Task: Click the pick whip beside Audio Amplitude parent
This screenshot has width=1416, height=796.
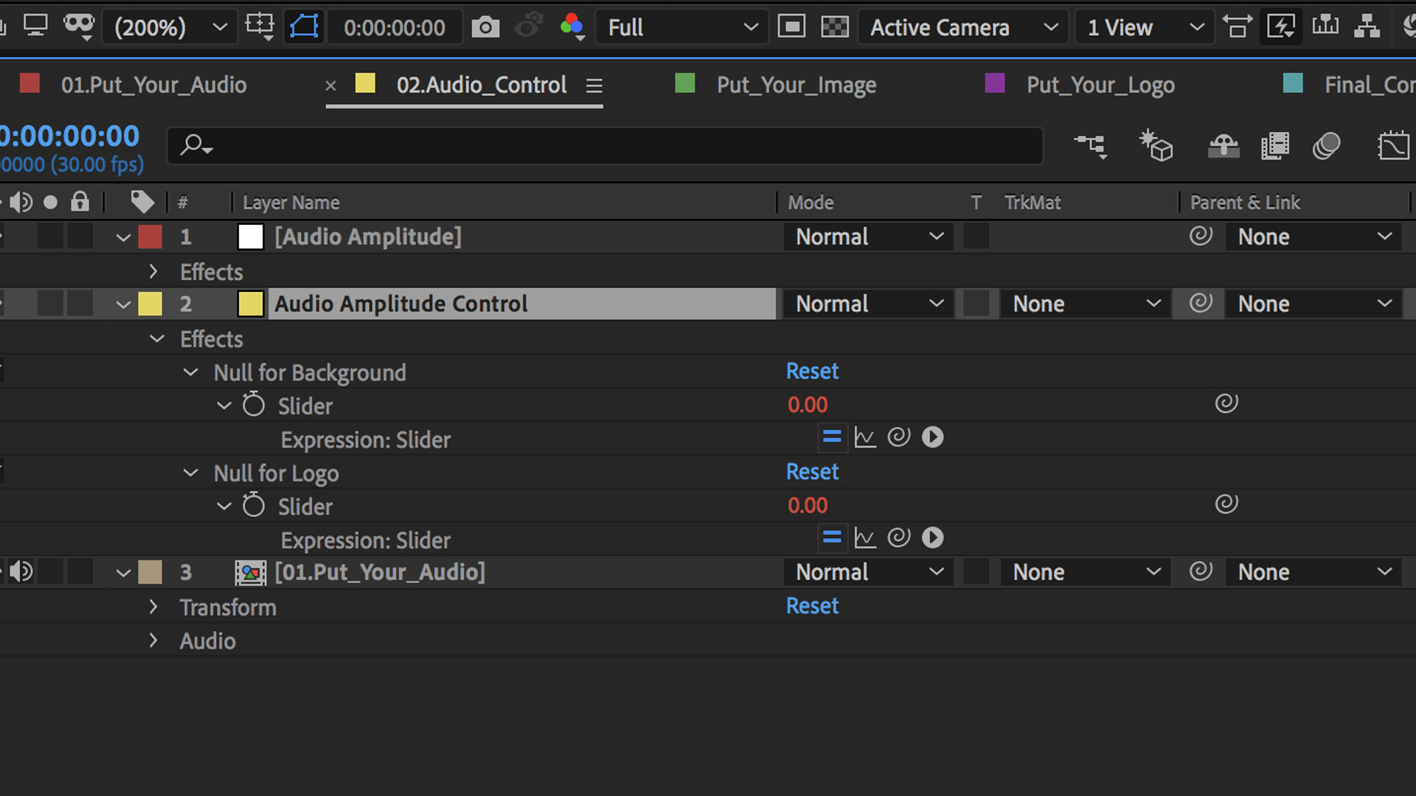Action: click(x=1201, y=237)
